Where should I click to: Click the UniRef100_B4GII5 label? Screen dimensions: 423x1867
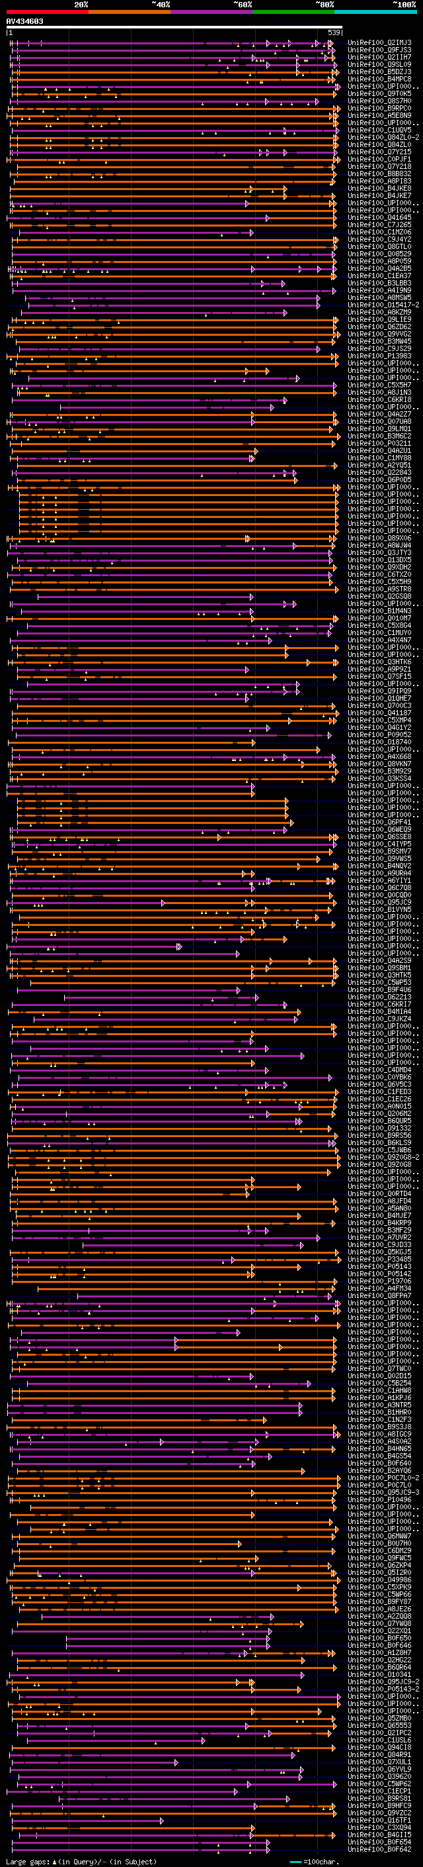[x=379, y=1835]
